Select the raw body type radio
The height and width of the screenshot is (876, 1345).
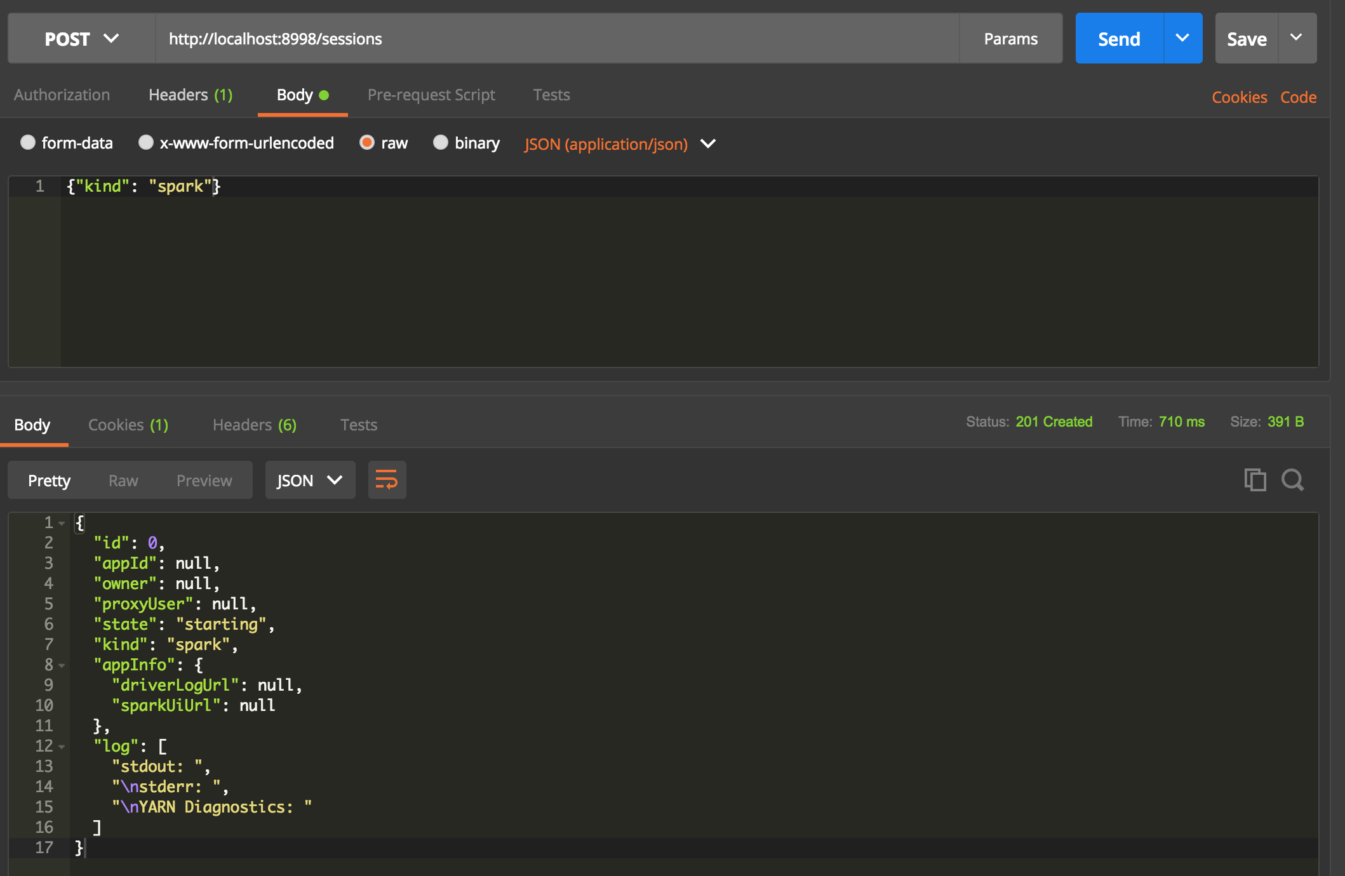click(x=367, y=143)
